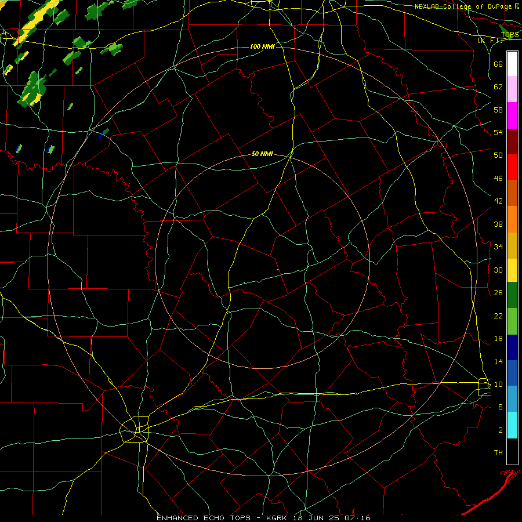Viewport: 522px width, 522px height.
Task: Click the legend value 30
Action: [498, 270]
